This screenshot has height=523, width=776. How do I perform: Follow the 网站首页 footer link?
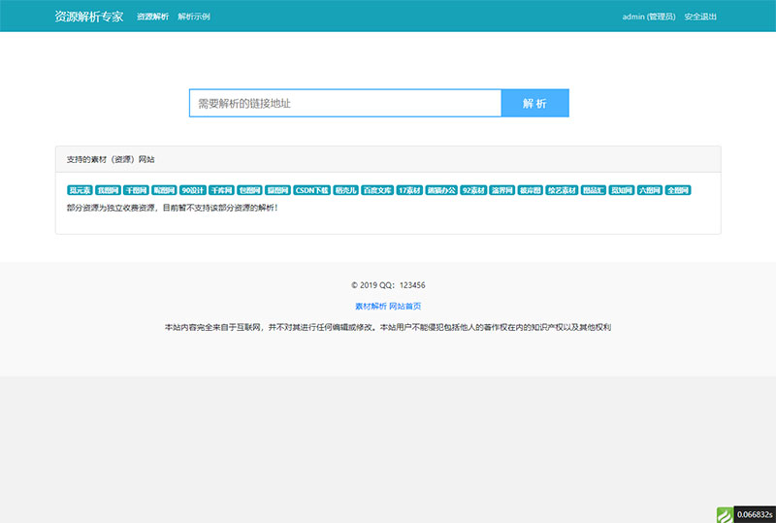pyautogui.click(x=405, y=306)
